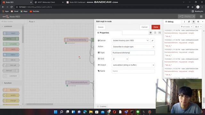Select the complete node in palette
Screen dimensions: 205x115
pos(11,44)
